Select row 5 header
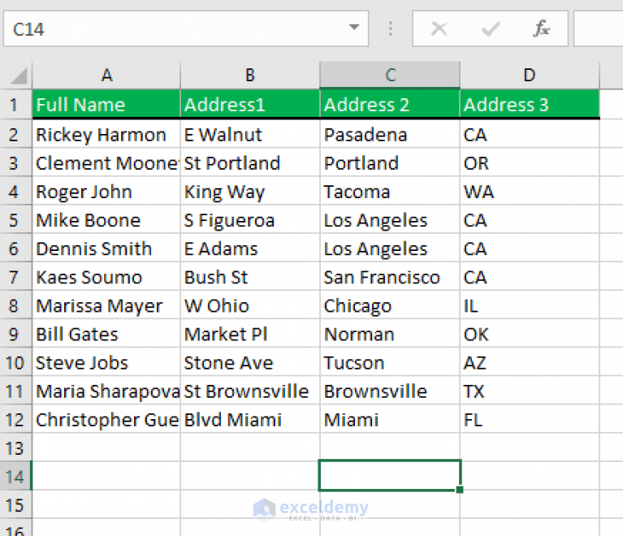623x536 pixels. pos(15,220)
